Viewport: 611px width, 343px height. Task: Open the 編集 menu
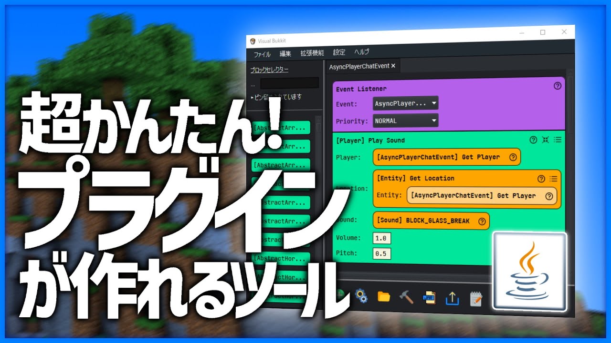tap(285, 53)
